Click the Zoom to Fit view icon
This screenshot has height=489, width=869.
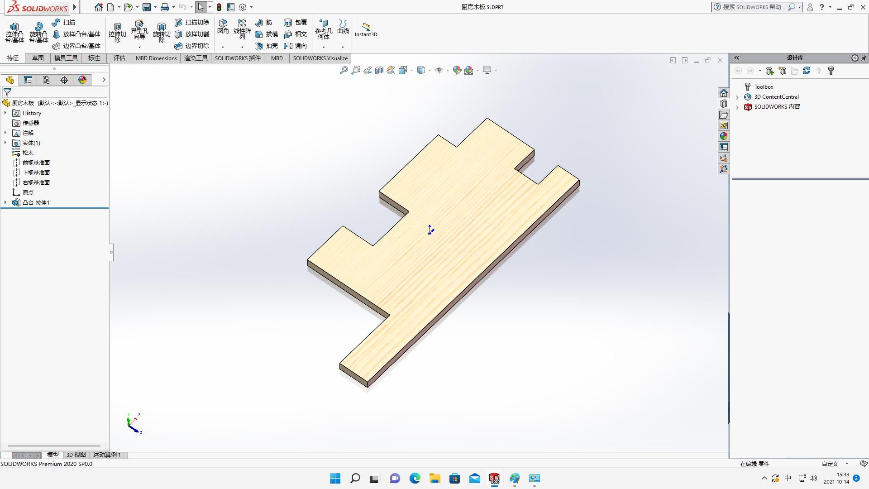pyautogui.click(x=344, y=70)
